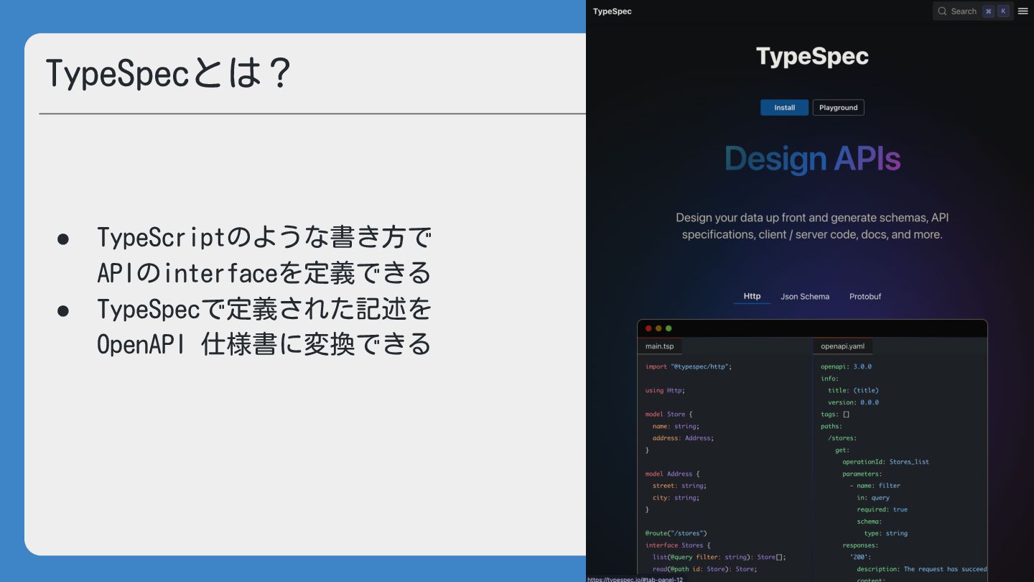Click the "Design APIs" gradient heading

point(812,159)
